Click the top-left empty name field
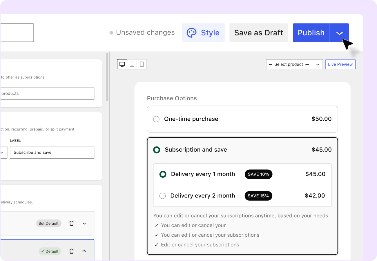 17,33
